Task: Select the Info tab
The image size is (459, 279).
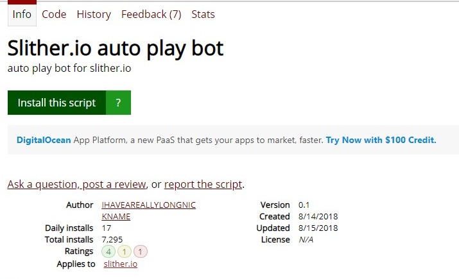Action: coord(22,14)
